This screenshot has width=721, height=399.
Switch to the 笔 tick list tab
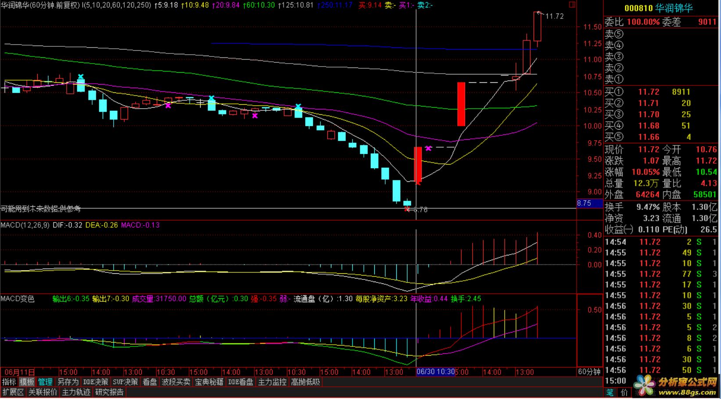[x=610, y=392]
